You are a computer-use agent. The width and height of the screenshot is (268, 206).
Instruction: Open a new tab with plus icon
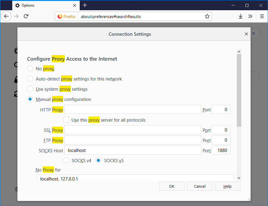[x=85, y=5]
